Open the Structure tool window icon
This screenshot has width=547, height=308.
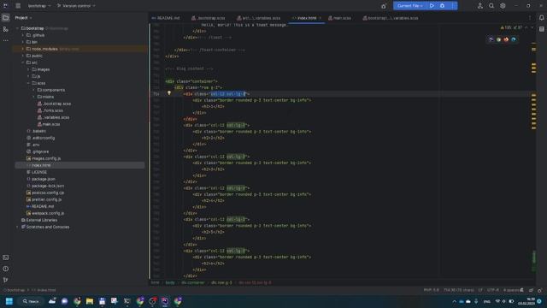6,29
